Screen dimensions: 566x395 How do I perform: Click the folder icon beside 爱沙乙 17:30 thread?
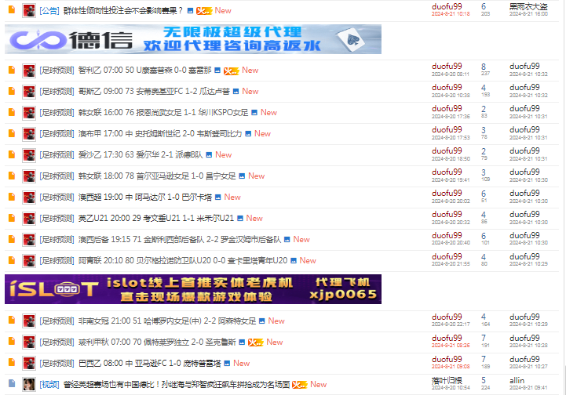[x=12, y=154]
